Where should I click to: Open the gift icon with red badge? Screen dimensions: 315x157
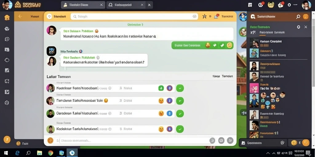click(x=281, y=5)
